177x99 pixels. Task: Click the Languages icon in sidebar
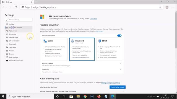click(x=7, y=47)
